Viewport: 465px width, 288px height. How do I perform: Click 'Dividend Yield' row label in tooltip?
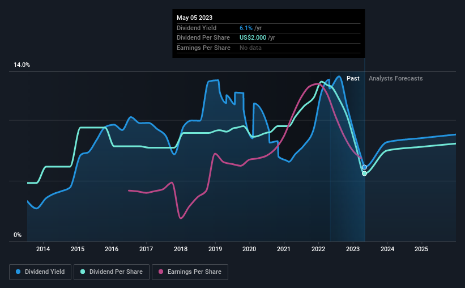point(197,28)
